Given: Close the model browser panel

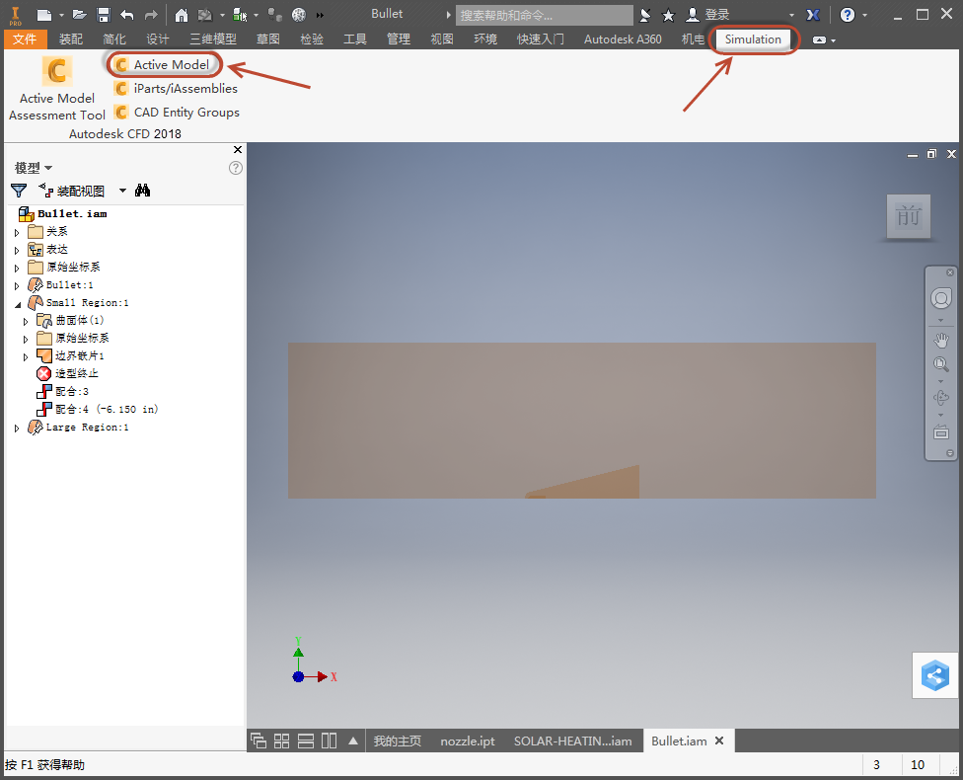Looking at the screenshot, I should (x=238, y=150).
